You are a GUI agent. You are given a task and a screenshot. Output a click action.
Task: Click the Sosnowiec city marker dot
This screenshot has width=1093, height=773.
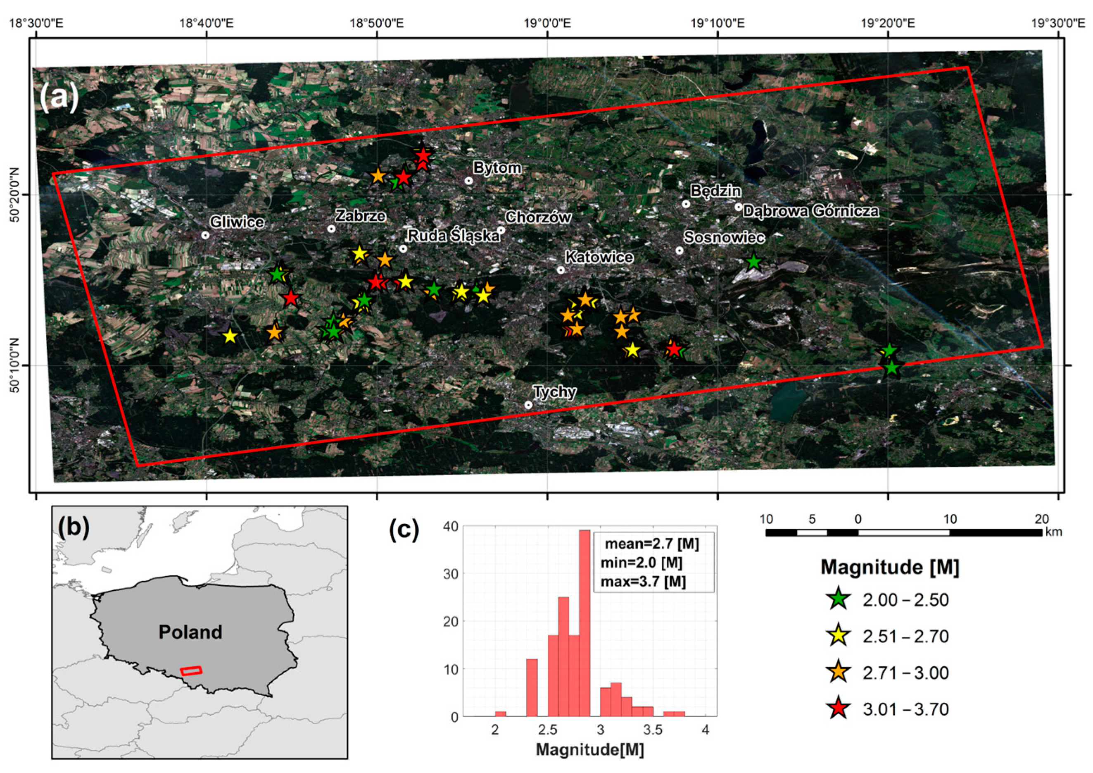680,251
